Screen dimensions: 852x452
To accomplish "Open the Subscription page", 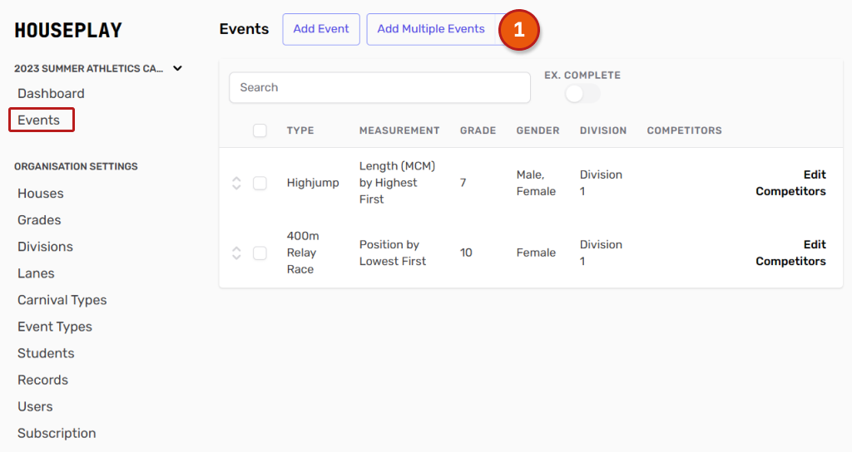I will pos(57,433).
